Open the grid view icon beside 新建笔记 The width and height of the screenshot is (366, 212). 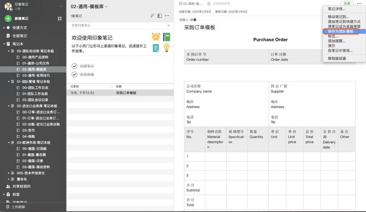pos(60,19)
